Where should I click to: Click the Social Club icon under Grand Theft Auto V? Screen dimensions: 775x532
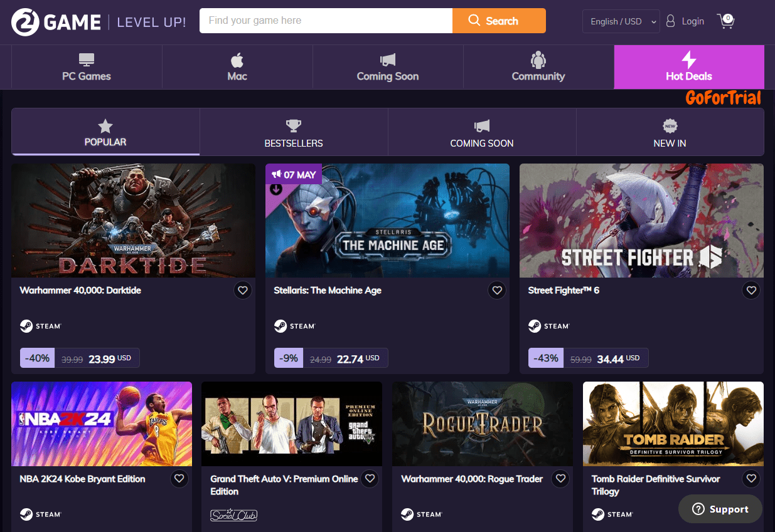233,514
